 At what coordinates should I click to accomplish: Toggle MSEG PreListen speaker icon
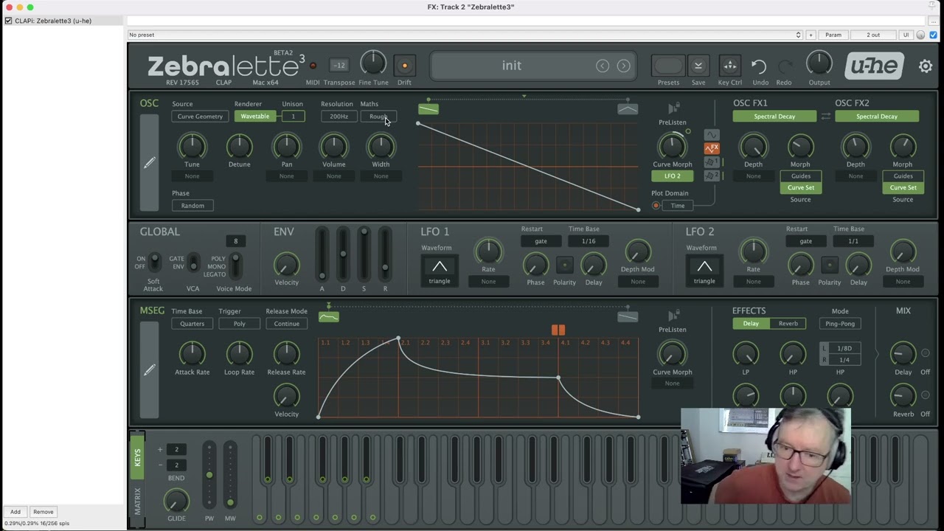pos(673,316)
